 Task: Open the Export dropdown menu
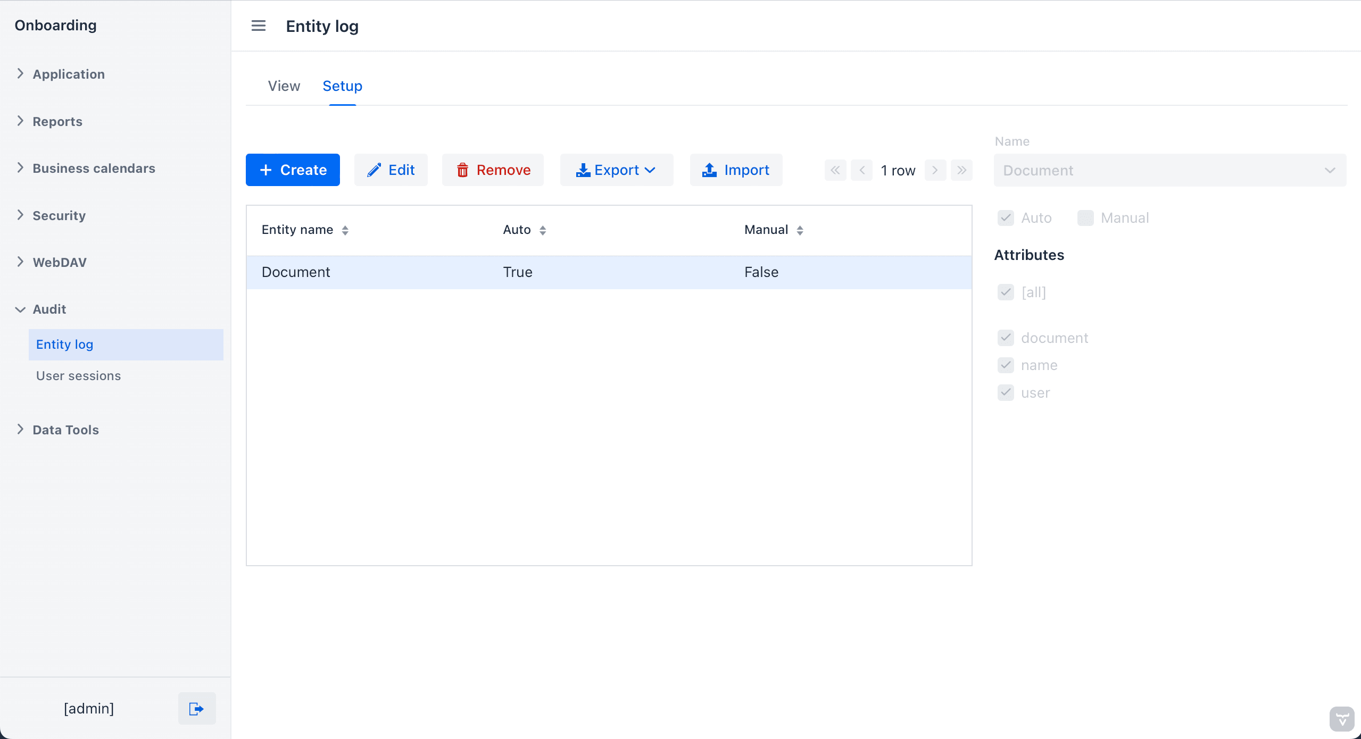click(x=616, y=170)
